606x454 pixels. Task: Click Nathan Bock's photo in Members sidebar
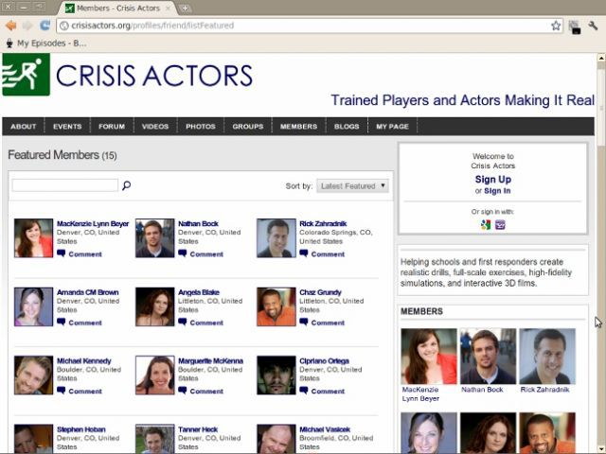click(489, 356)
